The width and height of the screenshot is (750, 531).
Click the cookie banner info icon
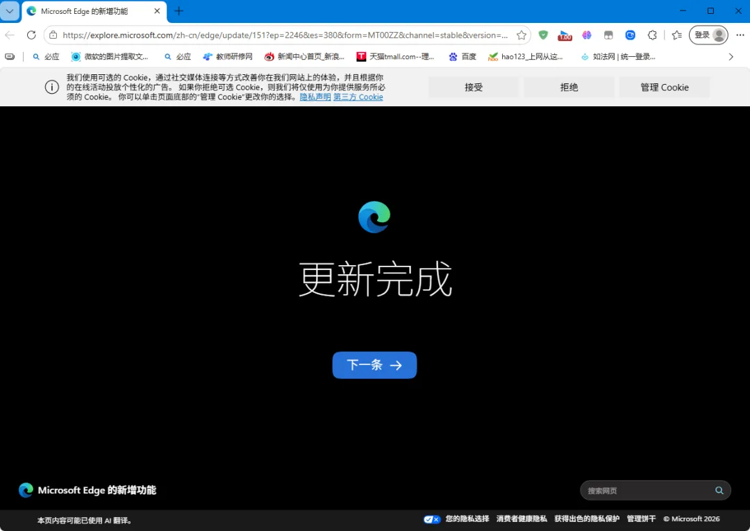tap(51, 87)
